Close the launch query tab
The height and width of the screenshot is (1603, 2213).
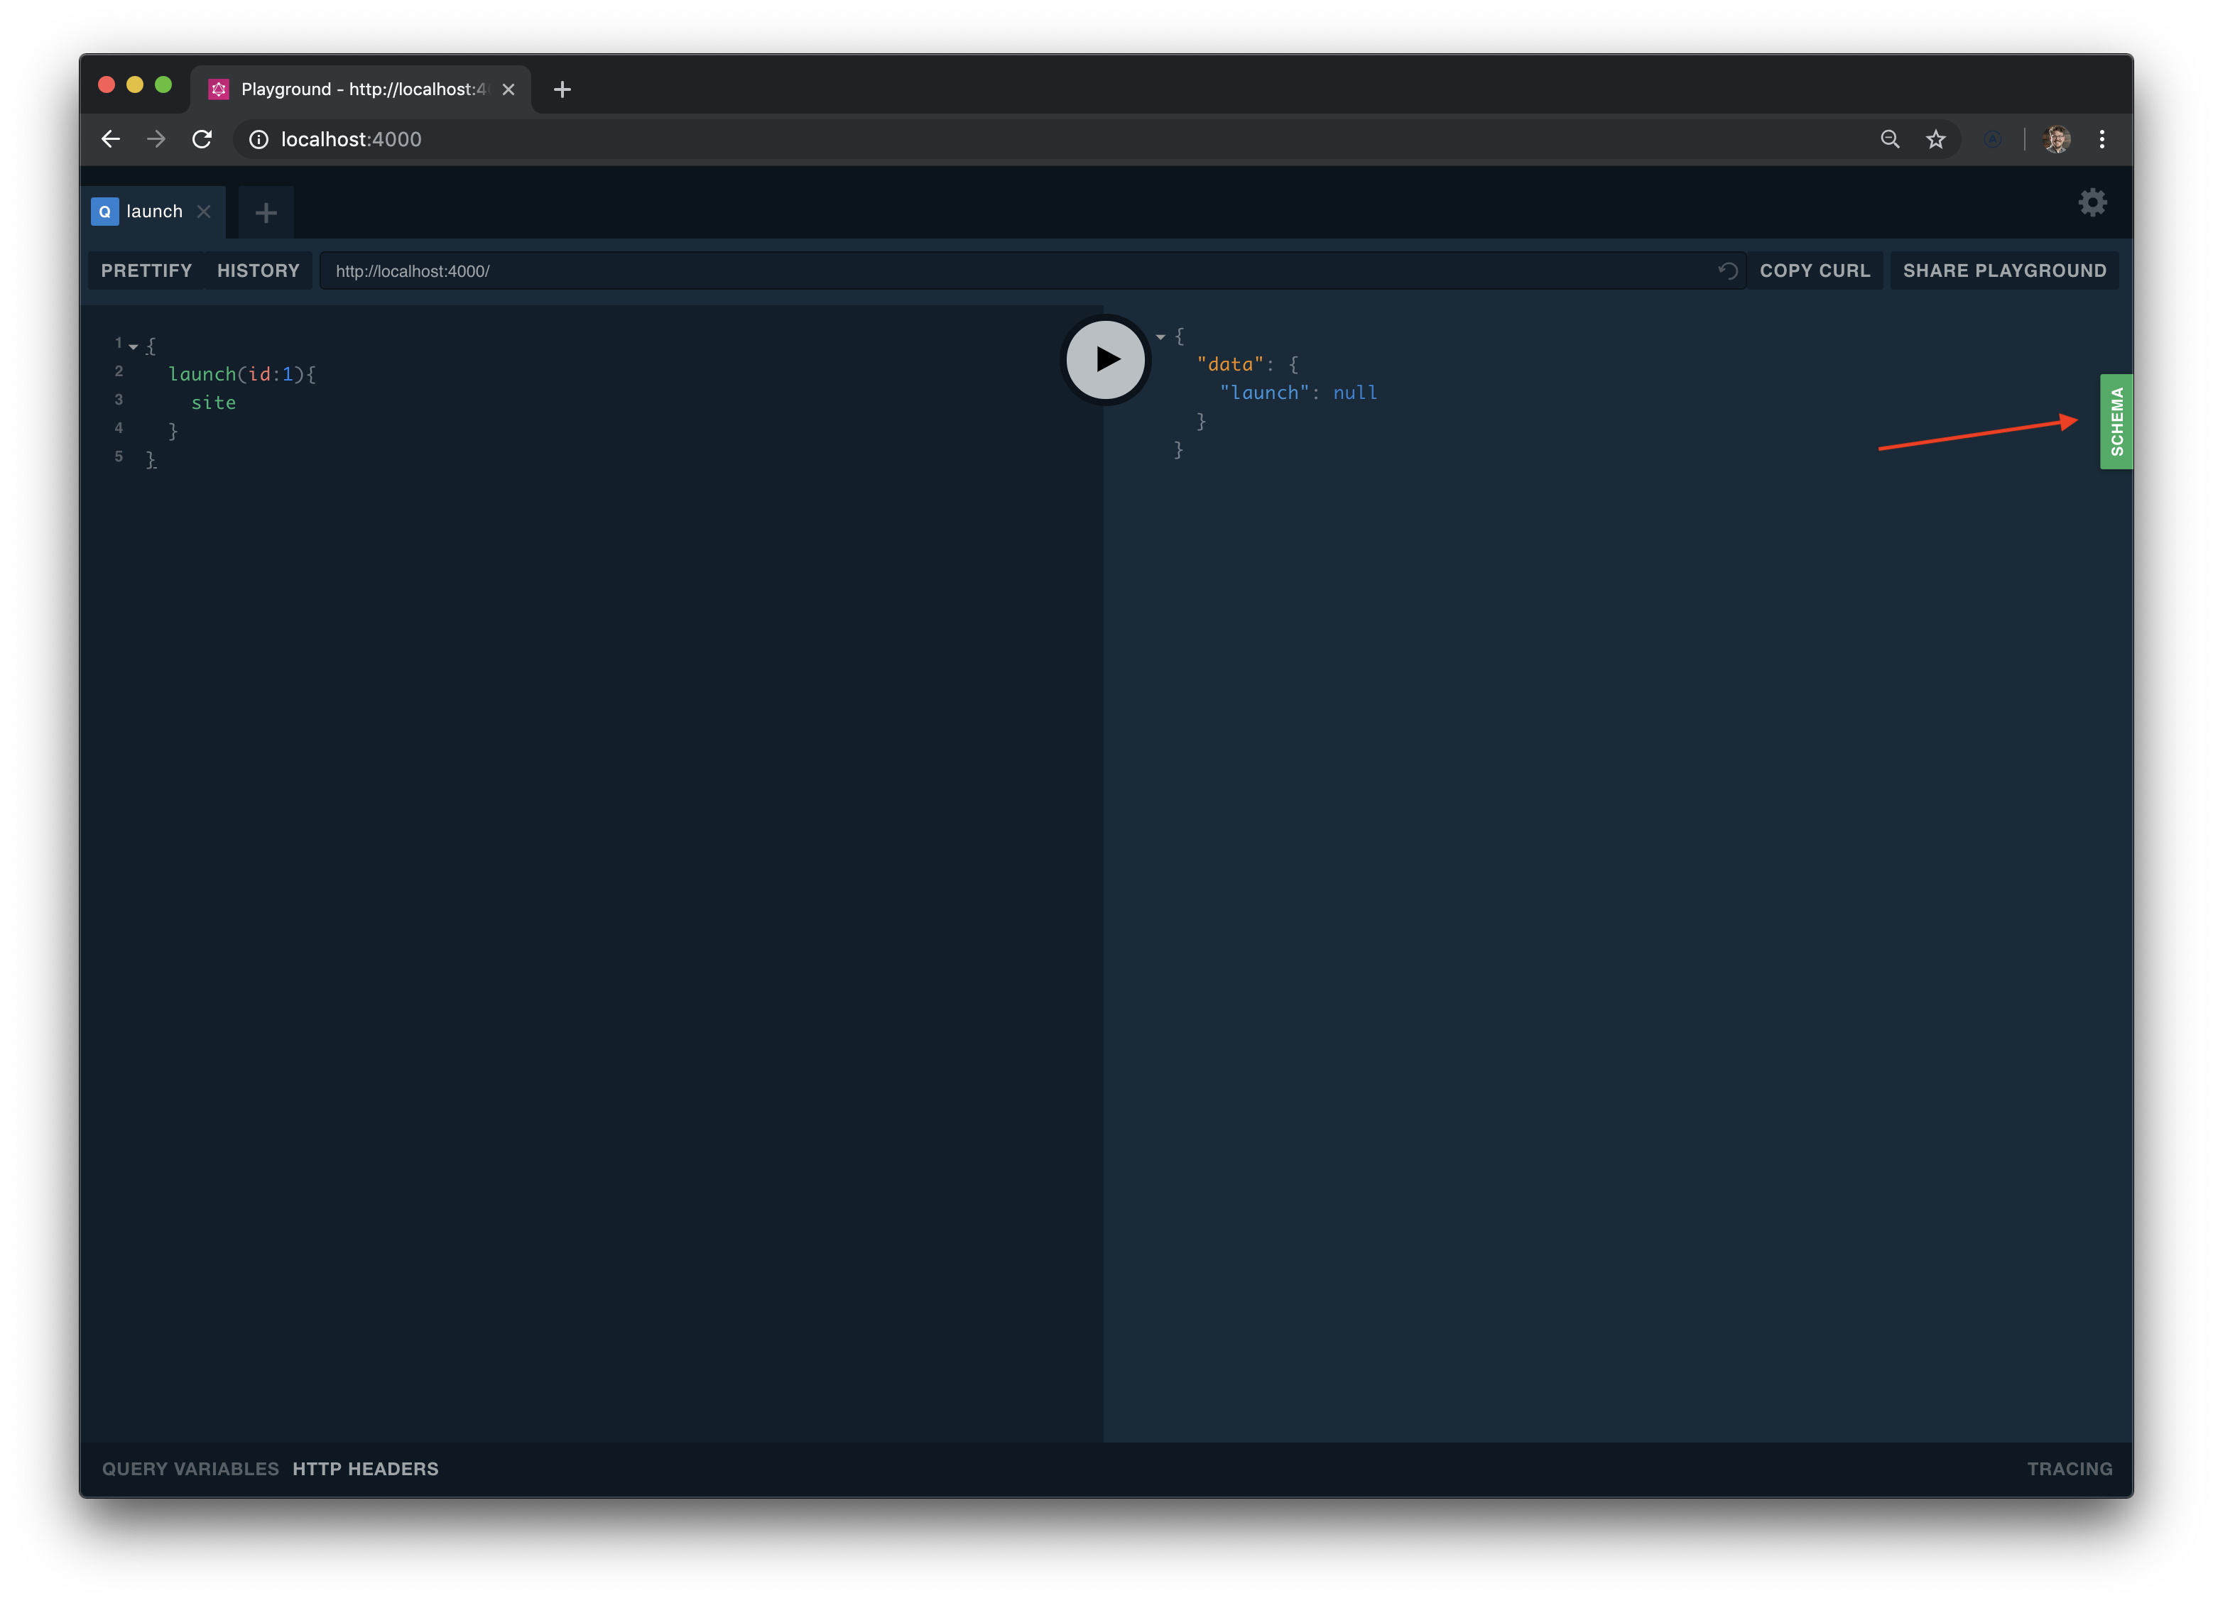[x=204, y=212]
